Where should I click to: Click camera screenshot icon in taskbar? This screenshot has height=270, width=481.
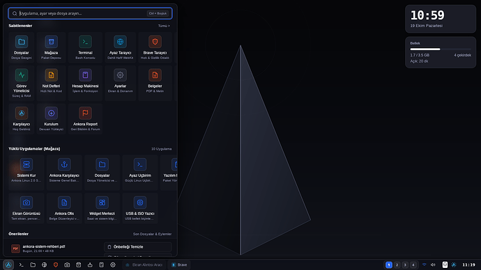pos(67,265)
